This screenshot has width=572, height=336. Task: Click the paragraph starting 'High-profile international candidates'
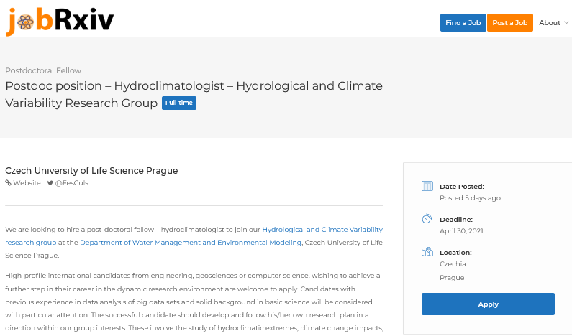click(x=194, y=302)
